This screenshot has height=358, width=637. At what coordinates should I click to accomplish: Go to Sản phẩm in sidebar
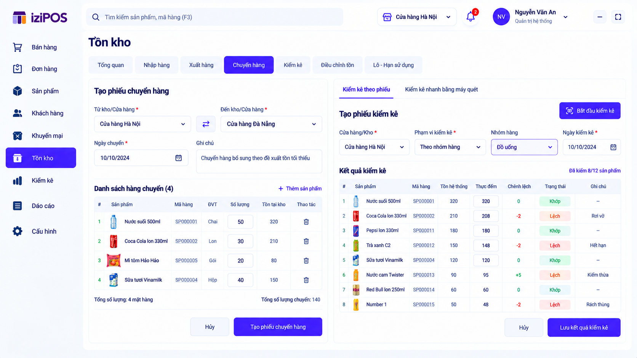pyautogui.click(x=41, y=91)
